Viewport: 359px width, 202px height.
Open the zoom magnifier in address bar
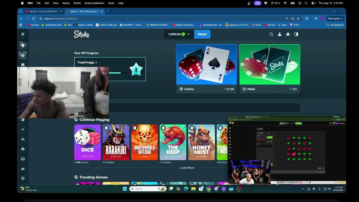click(x=287, y=19)
